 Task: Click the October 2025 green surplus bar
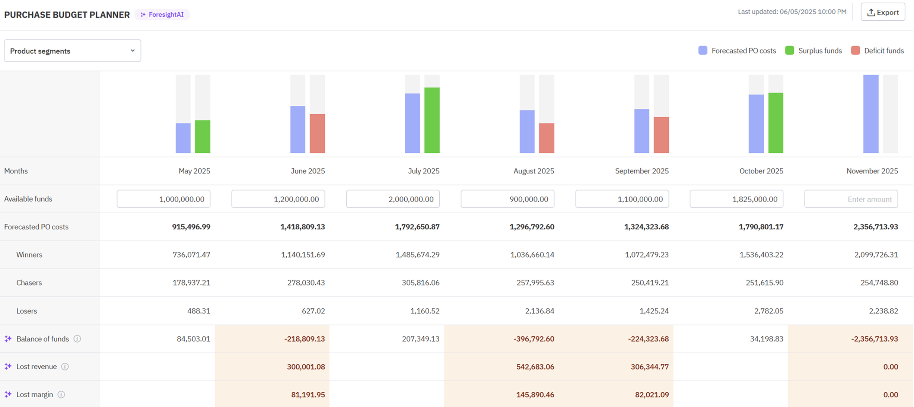[776, 123]
